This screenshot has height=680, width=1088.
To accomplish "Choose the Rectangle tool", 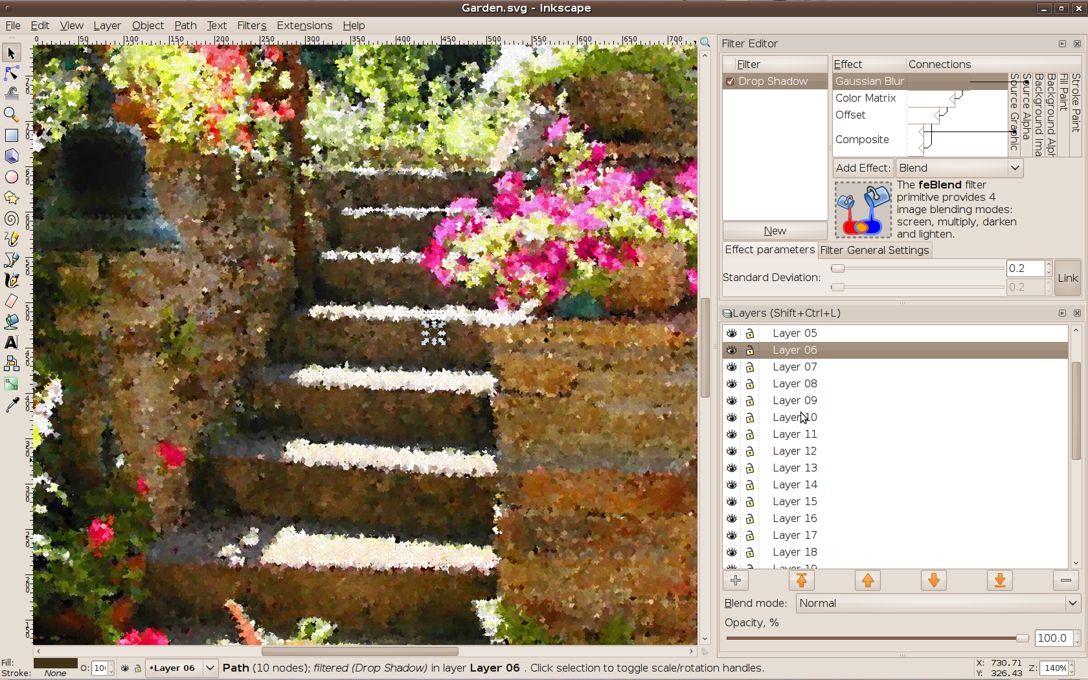I will (x=11, y=135).
